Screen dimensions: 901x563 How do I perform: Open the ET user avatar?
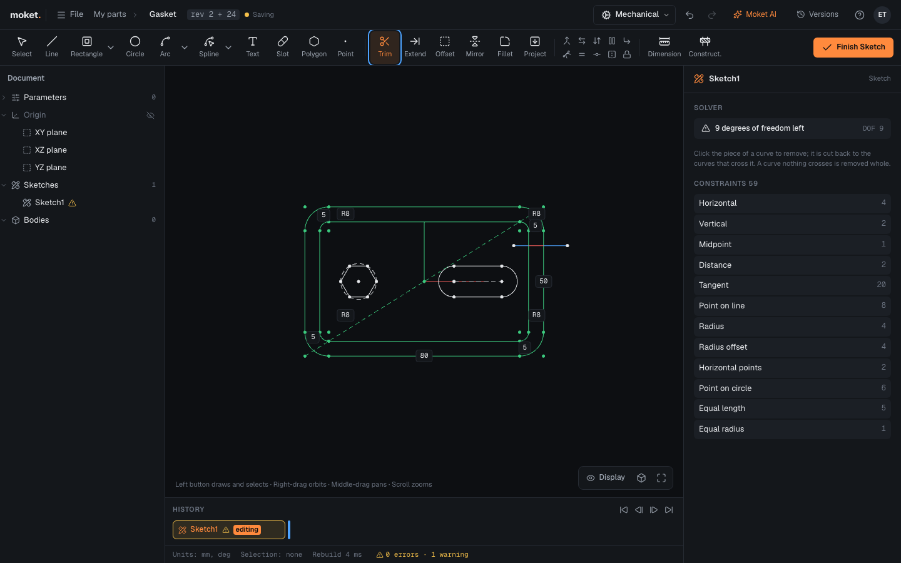[882, 15]
